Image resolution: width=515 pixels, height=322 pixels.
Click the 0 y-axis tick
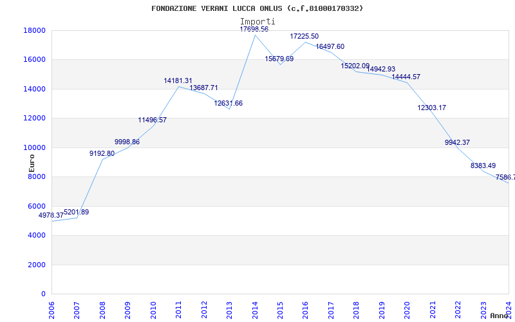43,294
